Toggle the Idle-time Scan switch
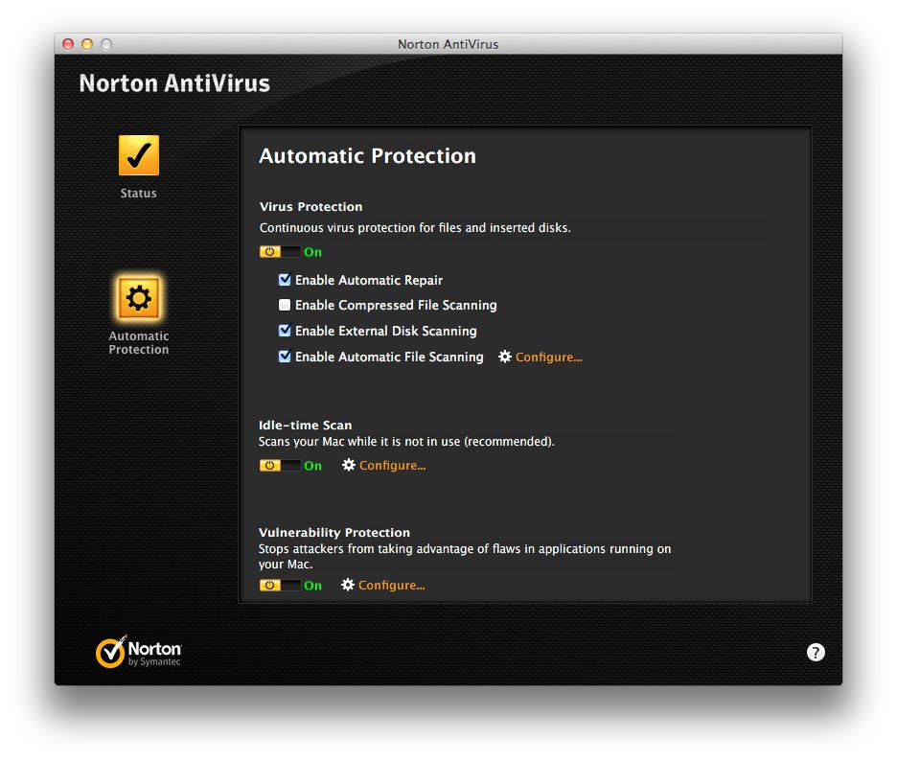 pos(279,466)
